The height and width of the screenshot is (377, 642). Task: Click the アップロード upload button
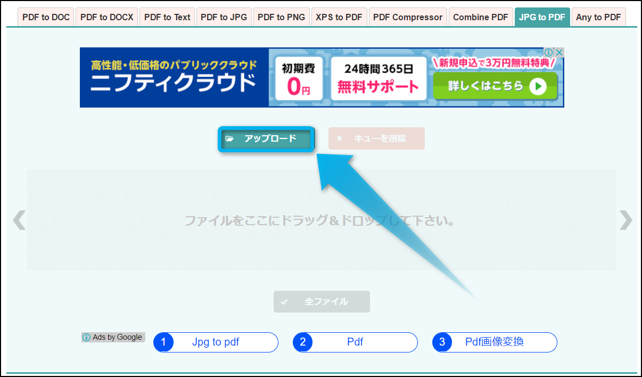[x=266, y=139]
